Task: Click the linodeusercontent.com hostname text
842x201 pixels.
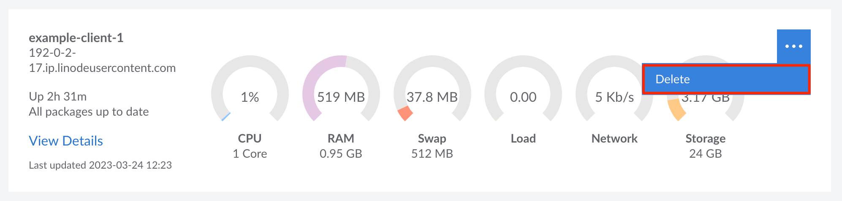Action: (102, 68)
